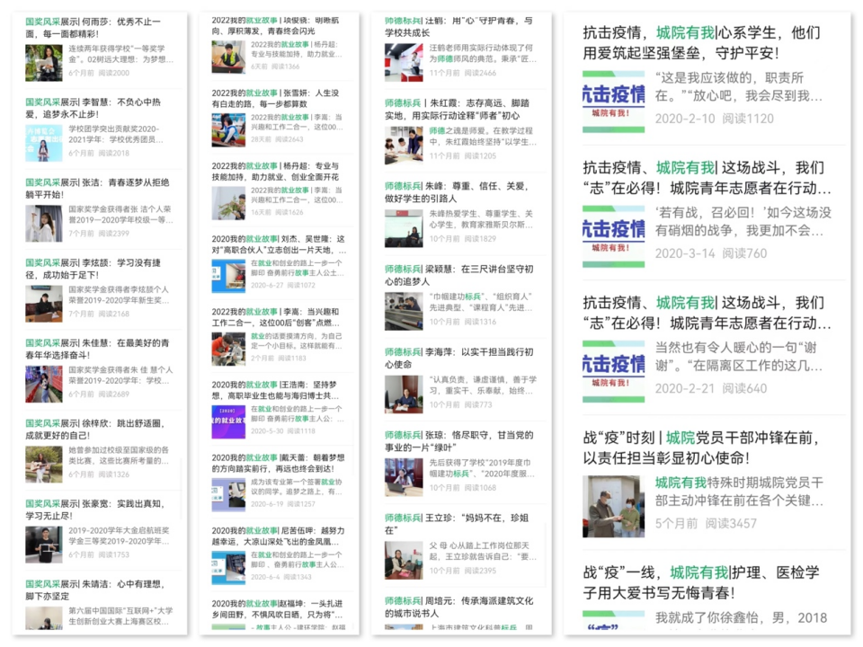Open 师德标兵 李海萍：以实干担当践行初心使命
The image size is (863, 647).
(x=459, y=359)
